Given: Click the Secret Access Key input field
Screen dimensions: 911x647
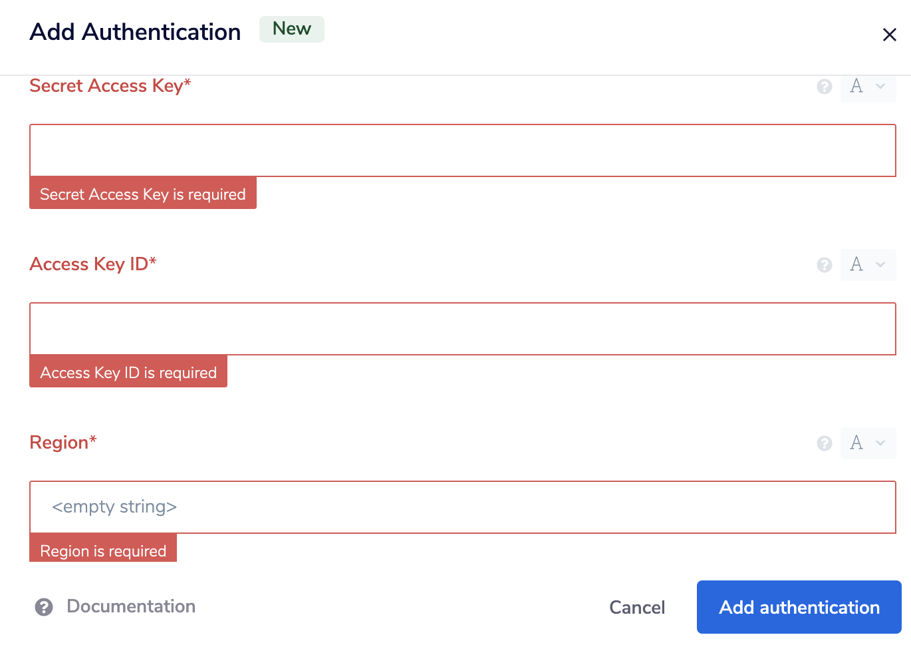Looking at the screenshot, I should coord(462,150).
